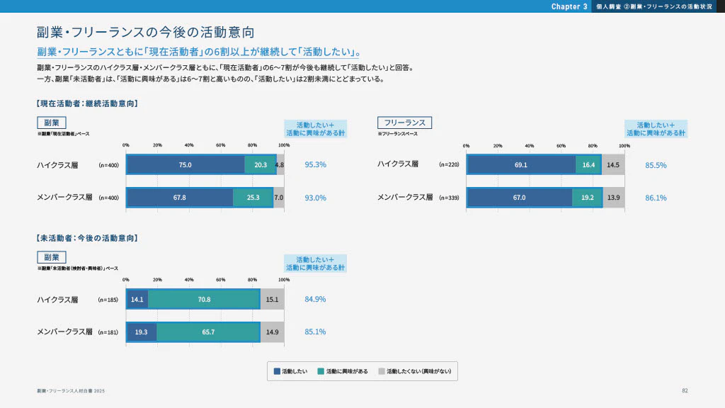Screen dimensions: 725x408
Task: Click the 95.3% total value
Action: pos(315,164)
